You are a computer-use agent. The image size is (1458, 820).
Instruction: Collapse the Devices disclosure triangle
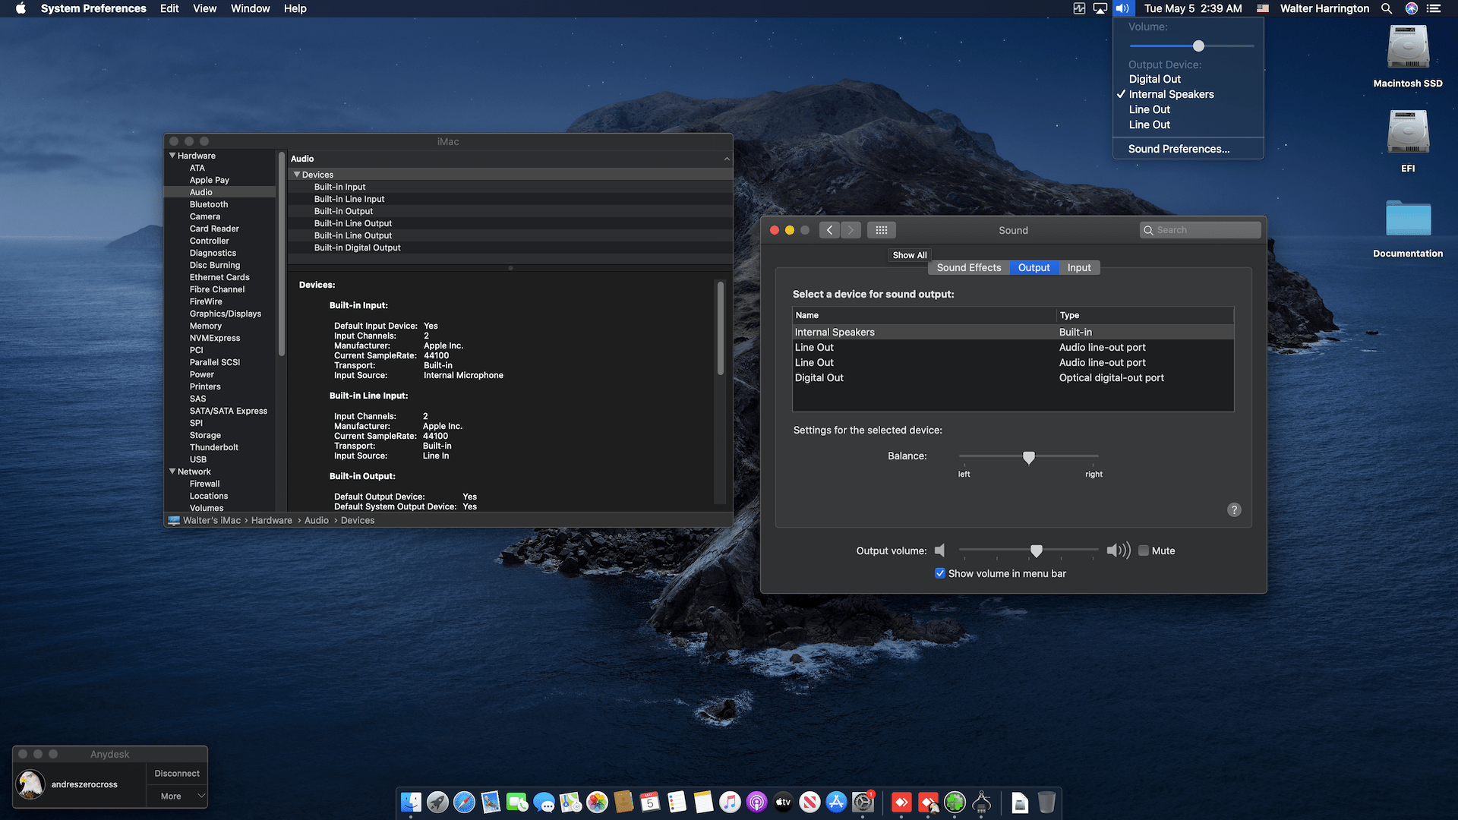click(297, 175)
